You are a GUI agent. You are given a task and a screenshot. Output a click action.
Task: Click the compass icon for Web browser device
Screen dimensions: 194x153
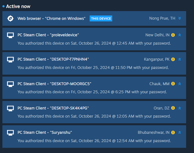[x=10, y=18]
